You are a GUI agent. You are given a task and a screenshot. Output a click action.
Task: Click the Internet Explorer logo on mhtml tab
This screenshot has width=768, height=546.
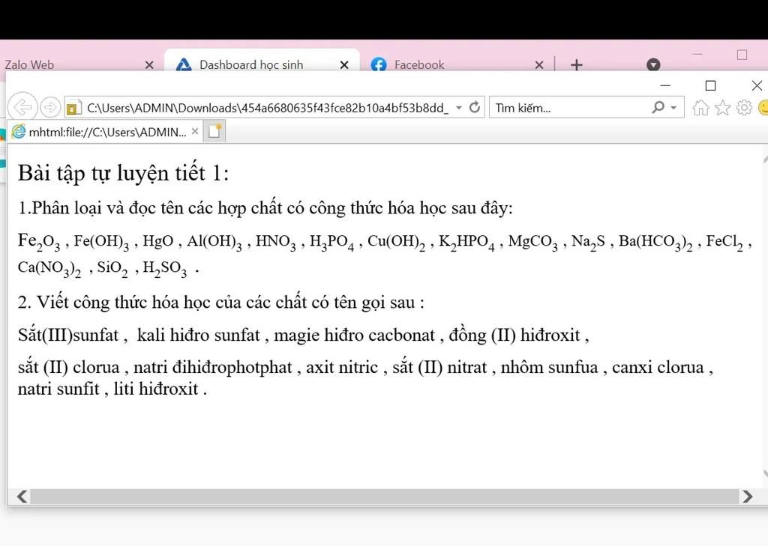point(19,132)
